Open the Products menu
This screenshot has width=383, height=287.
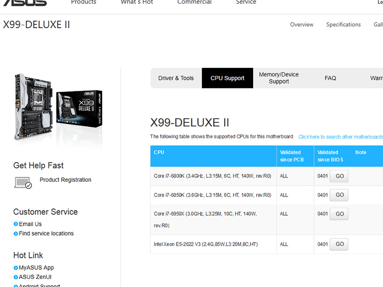tap(83, 2)
